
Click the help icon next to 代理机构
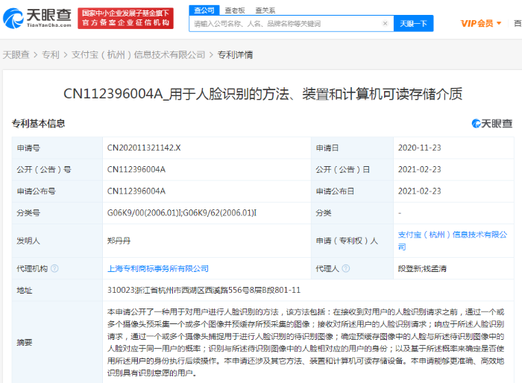(x=54, y=268)
